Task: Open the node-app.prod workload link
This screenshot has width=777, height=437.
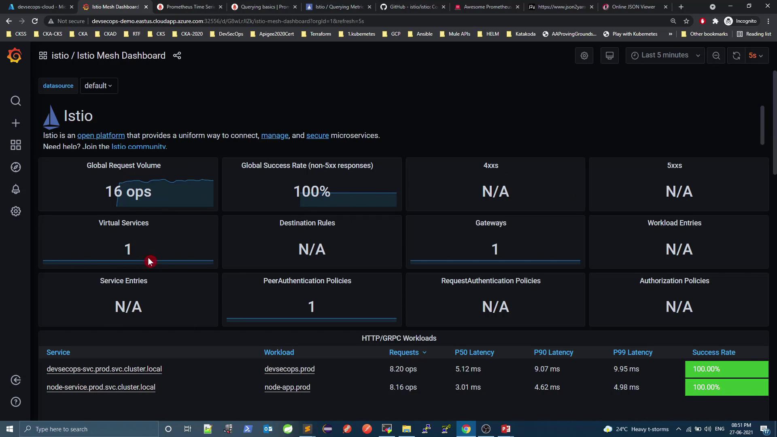Action: (x=287, y=387)
